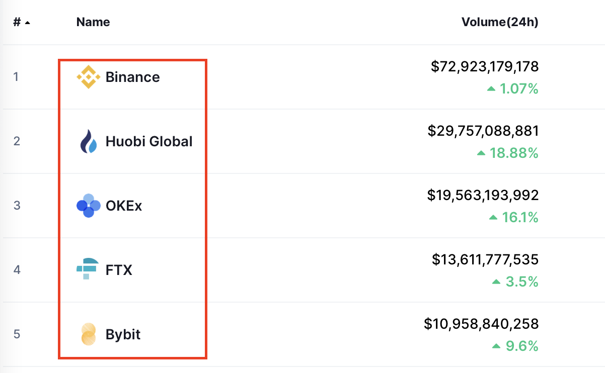
Task: Click the Huobi Global flame logo
Action: click(x=89, y=141)
